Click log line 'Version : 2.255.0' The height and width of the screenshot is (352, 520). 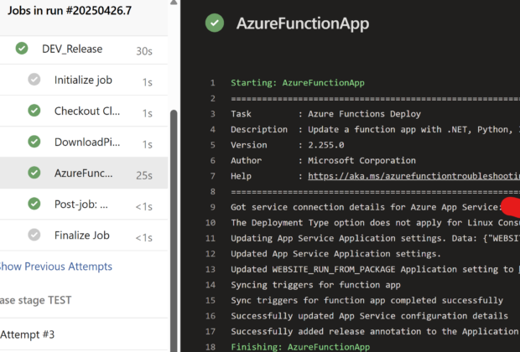point(288,145)
